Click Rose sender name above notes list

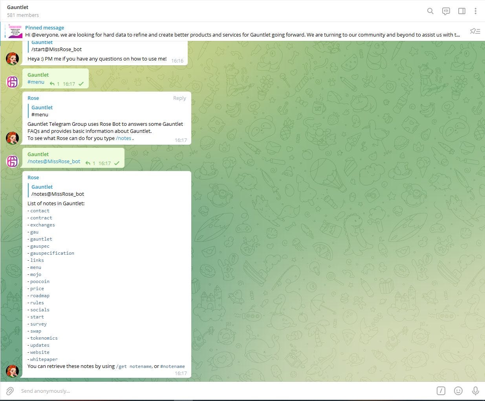(x=33, y=177)
